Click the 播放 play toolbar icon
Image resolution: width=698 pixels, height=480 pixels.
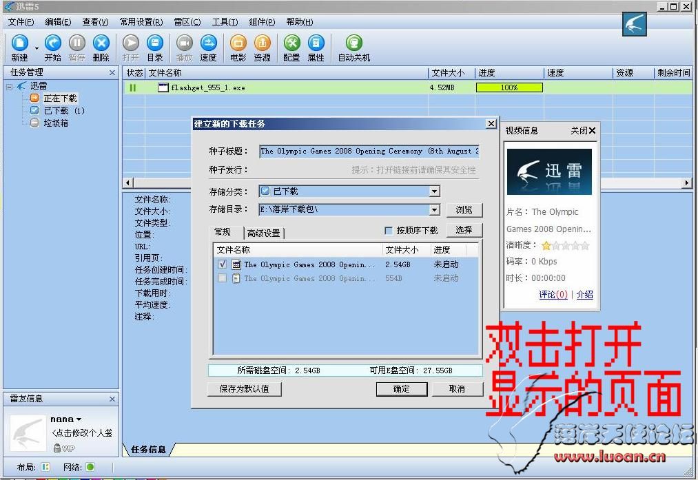184,43
